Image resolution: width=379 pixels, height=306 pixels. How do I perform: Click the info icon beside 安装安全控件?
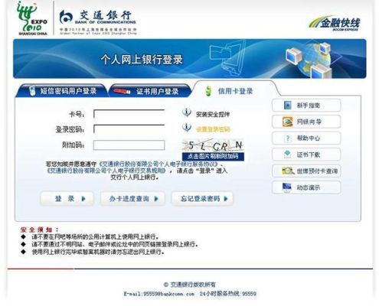pos(187,112)
